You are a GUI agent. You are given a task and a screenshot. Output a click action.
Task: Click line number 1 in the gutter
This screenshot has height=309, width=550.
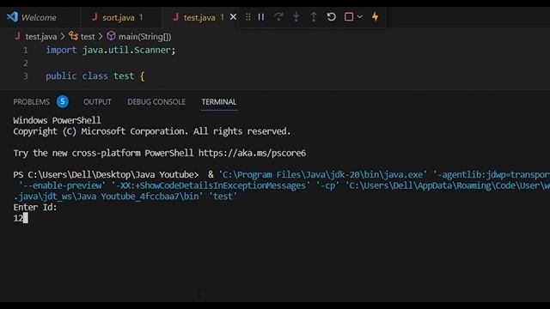coord(25,51)
